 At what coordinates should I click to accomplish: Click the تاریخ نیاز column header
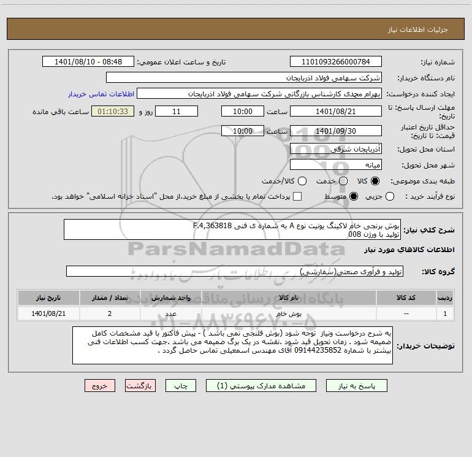tap(48, 298)
